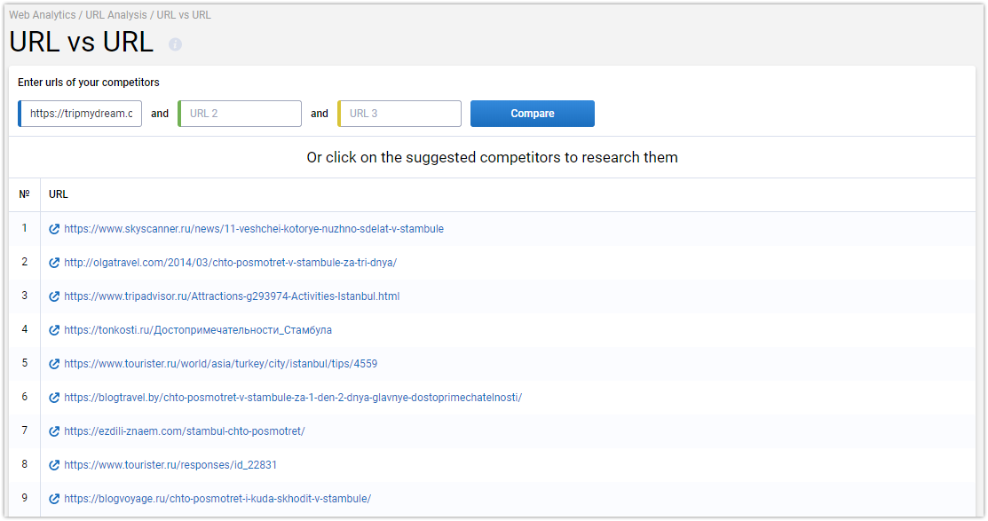Open external link icon for ezdili-znaem.com row
Screen dimensions: 988x521
pyautogui.click(x=54, y=431)
